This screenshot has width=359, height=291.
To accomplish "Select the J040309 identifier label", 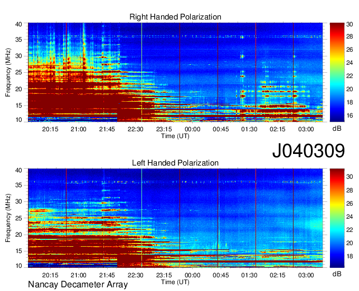I will (x=308, y=151).
